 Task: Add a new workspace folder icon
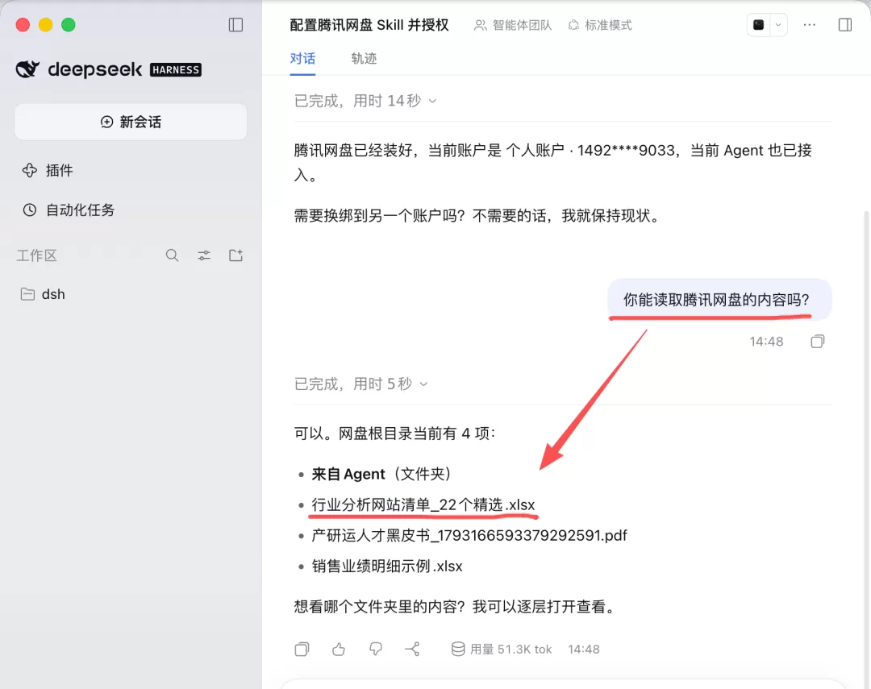coord(236,255)
